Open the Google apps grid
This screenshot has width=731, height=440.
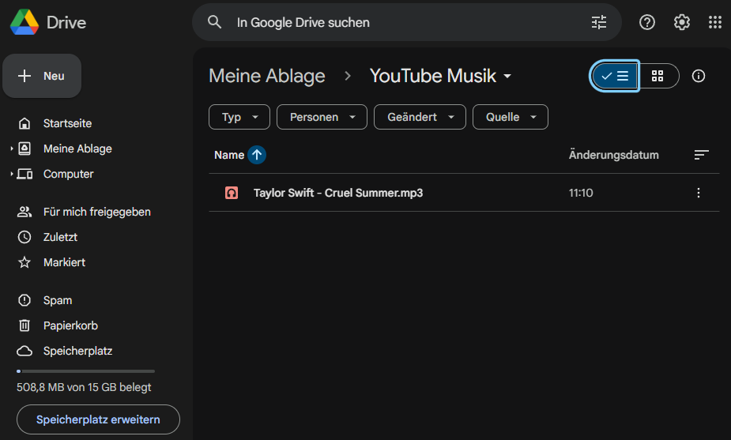pos(714,22)
